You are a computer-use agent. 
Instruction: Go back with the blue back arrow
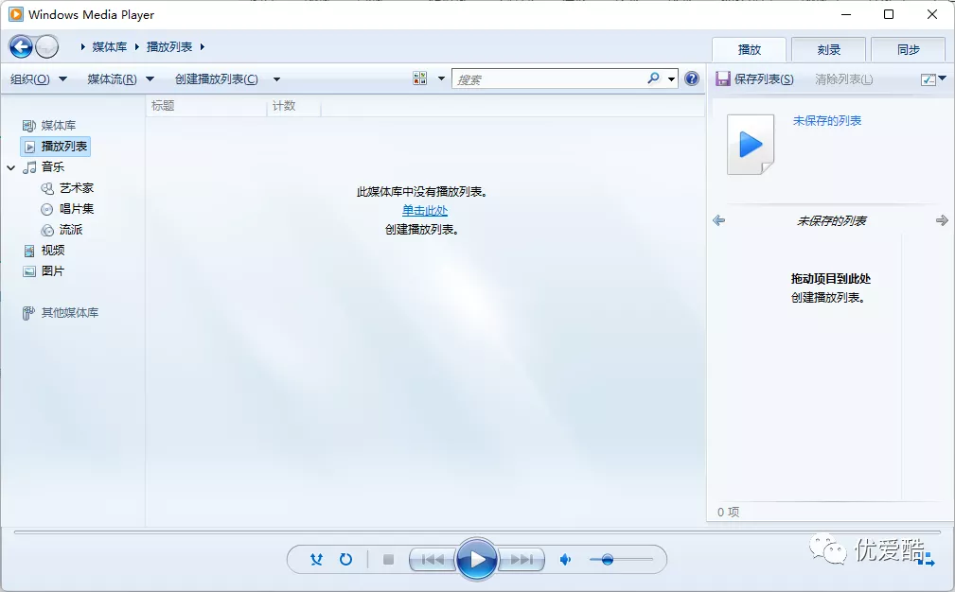click(22, 47)
